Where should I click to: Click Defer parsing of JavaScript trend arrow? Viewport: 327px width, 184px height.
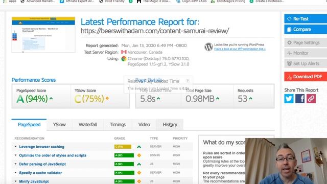(139, 164)
